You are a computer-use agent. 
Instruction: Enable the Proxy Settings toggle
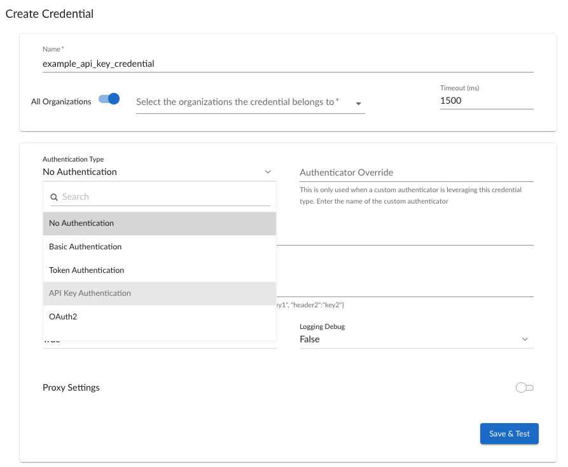pyautogui.click(x=524, y=387)
